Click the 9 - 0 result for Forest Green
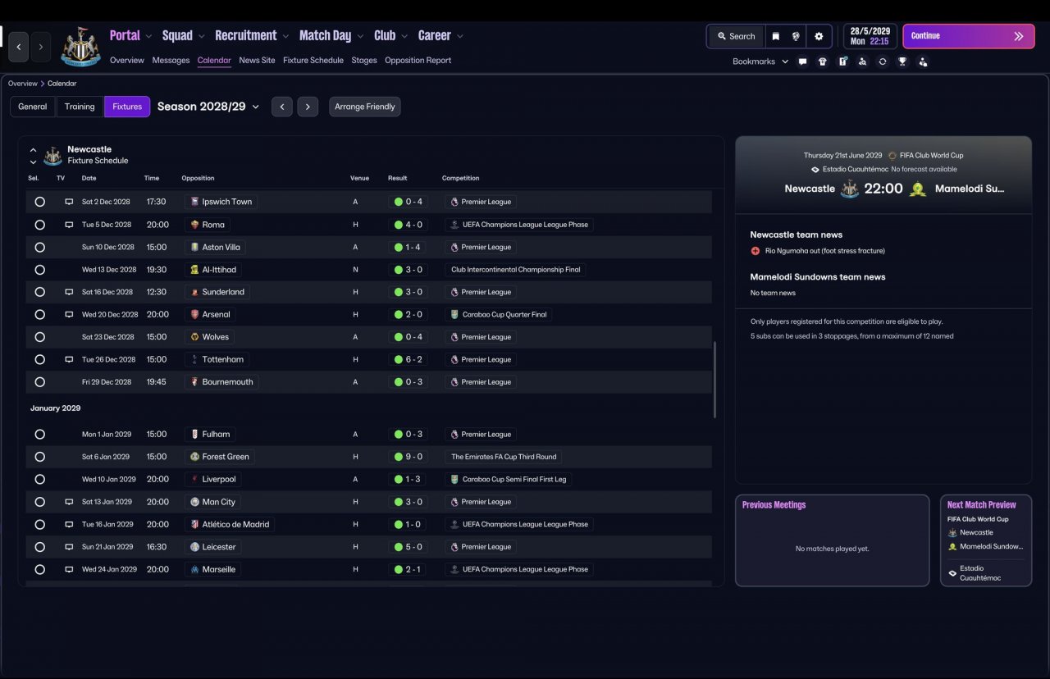The height and width of the screenshot is (679, 1050). pyautogui.click(x=407, y=457)
